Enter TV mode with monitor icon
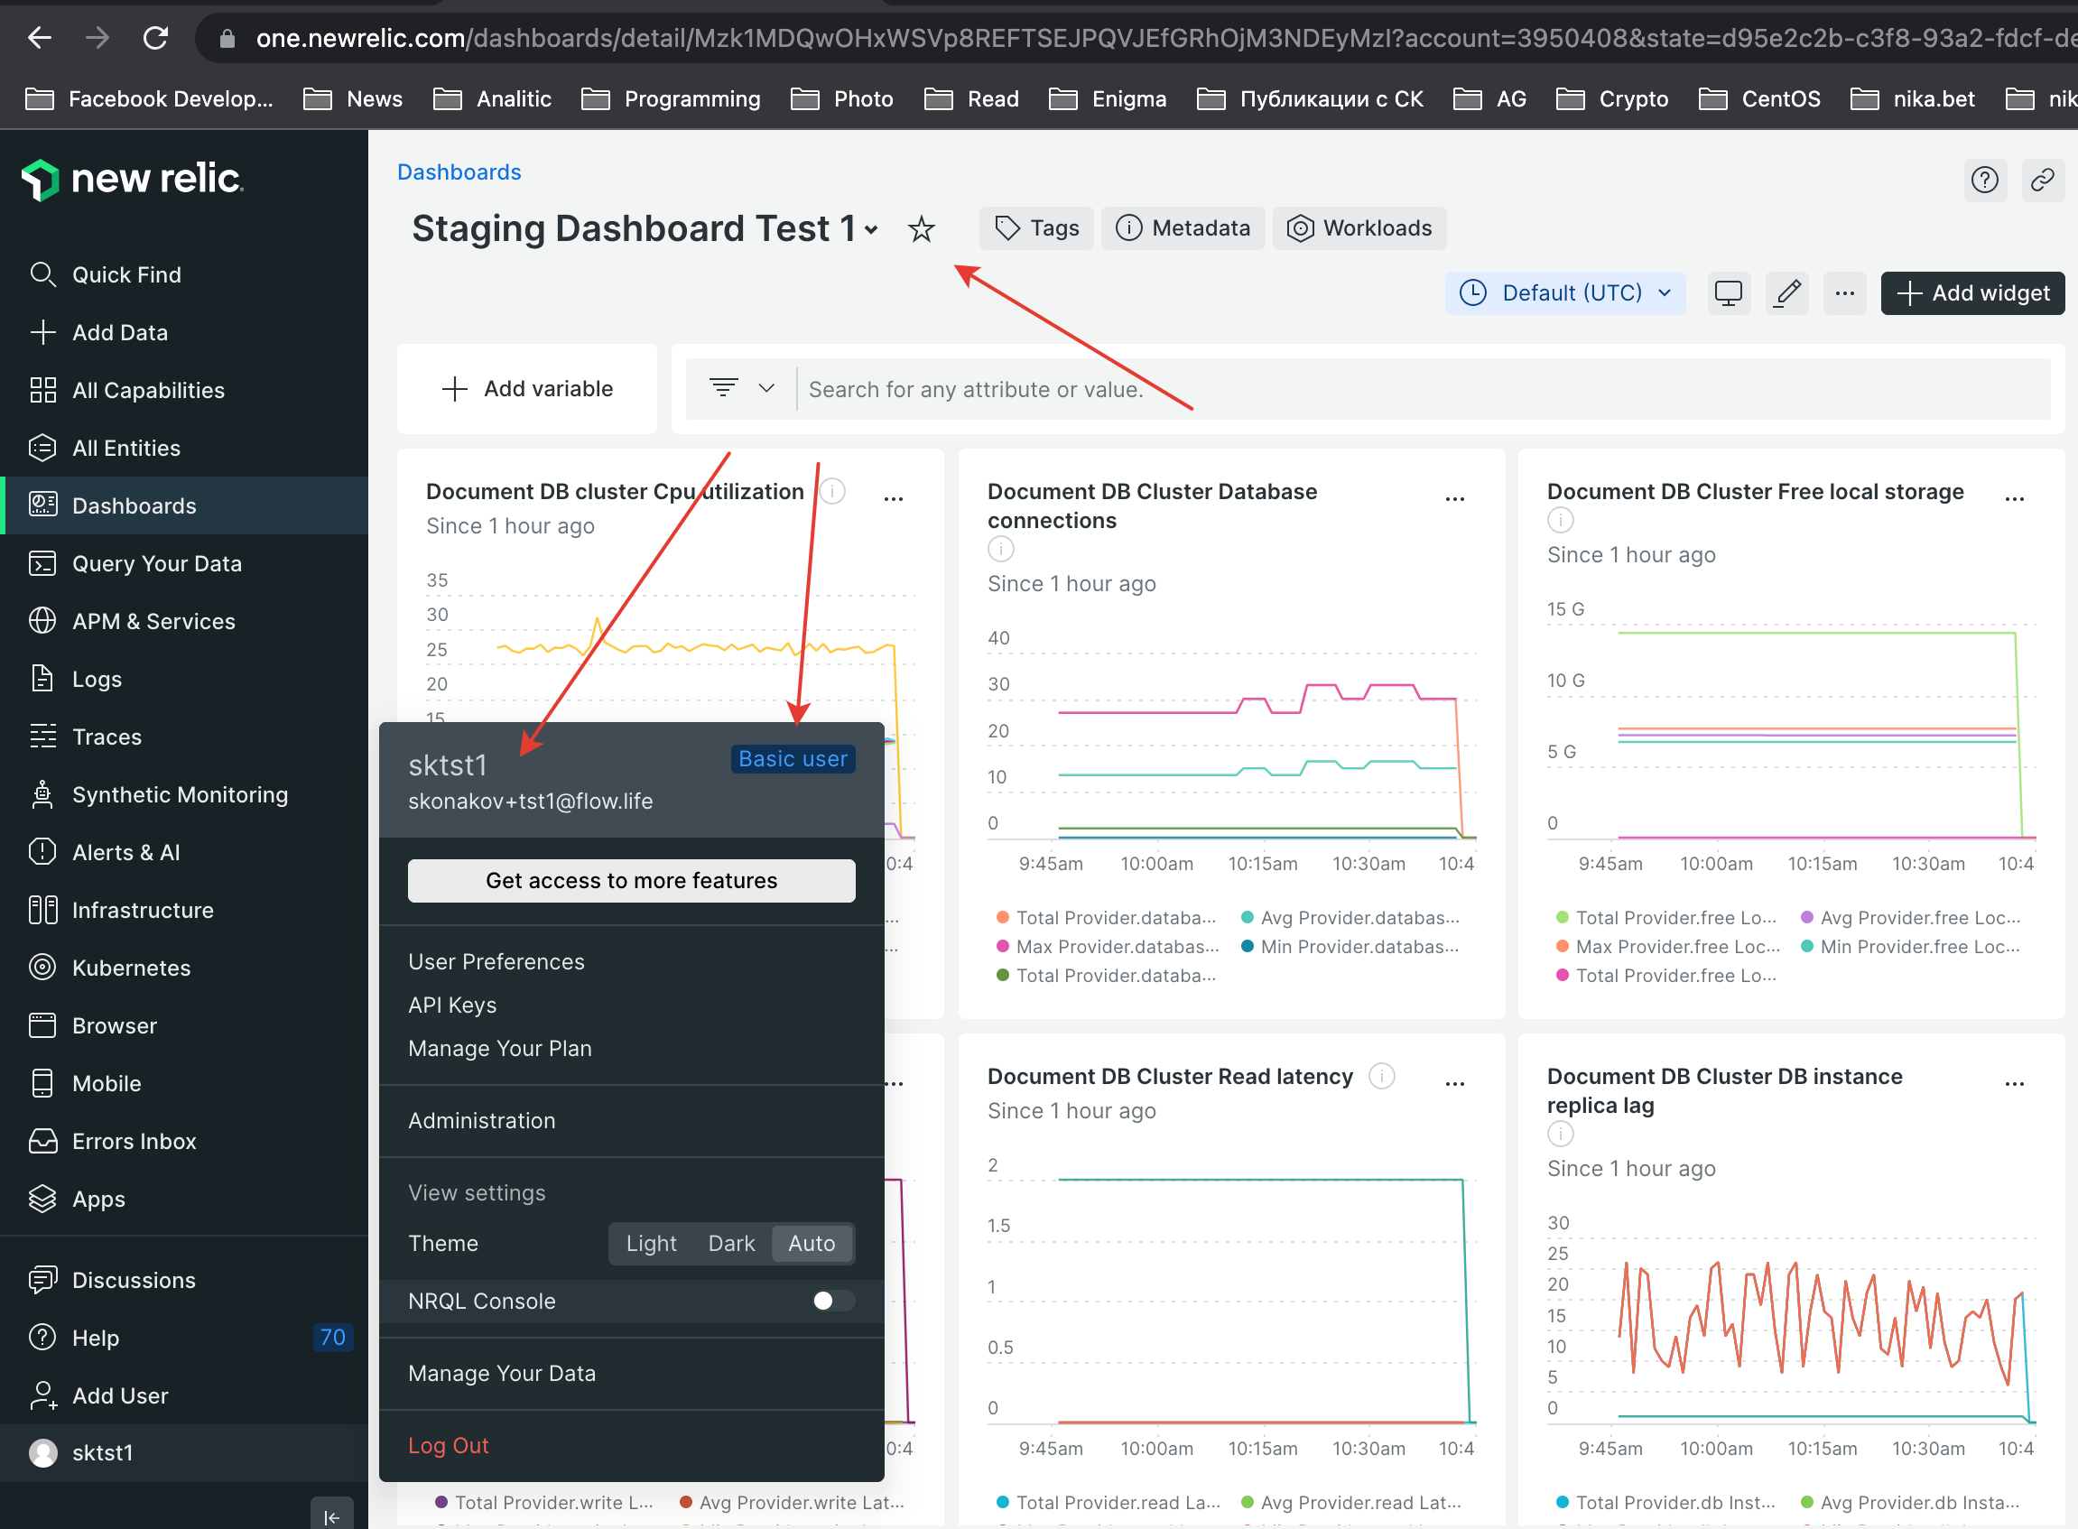Viewport: 2078px width, 1529px height. 1728,293
